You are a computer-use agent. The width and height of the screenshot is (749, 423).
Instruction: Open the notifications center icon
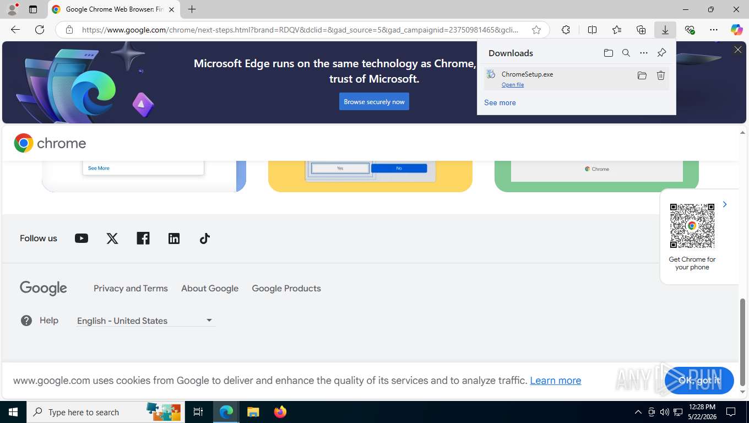pyautogui.click(x=731, y=412)
